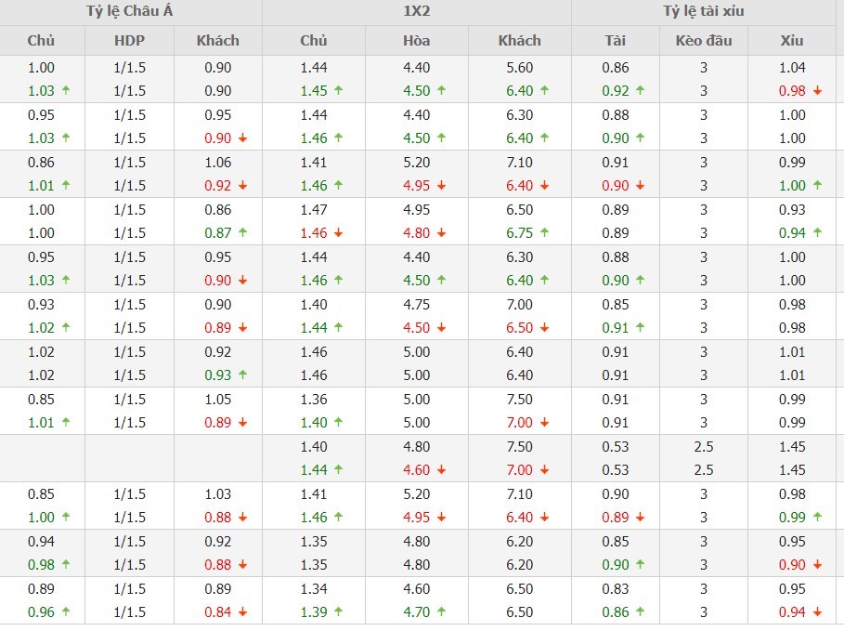Click the down arrow beside 0.84
The width and height of the screenshot is (844, 631).
pyautogui.click(x=242, y=612)
